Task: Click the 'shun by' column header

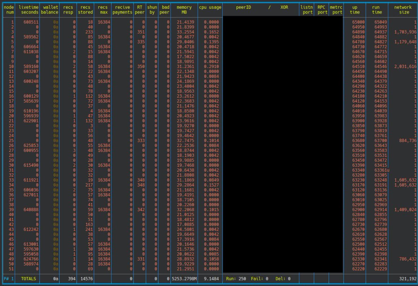Action: (152, 10)
